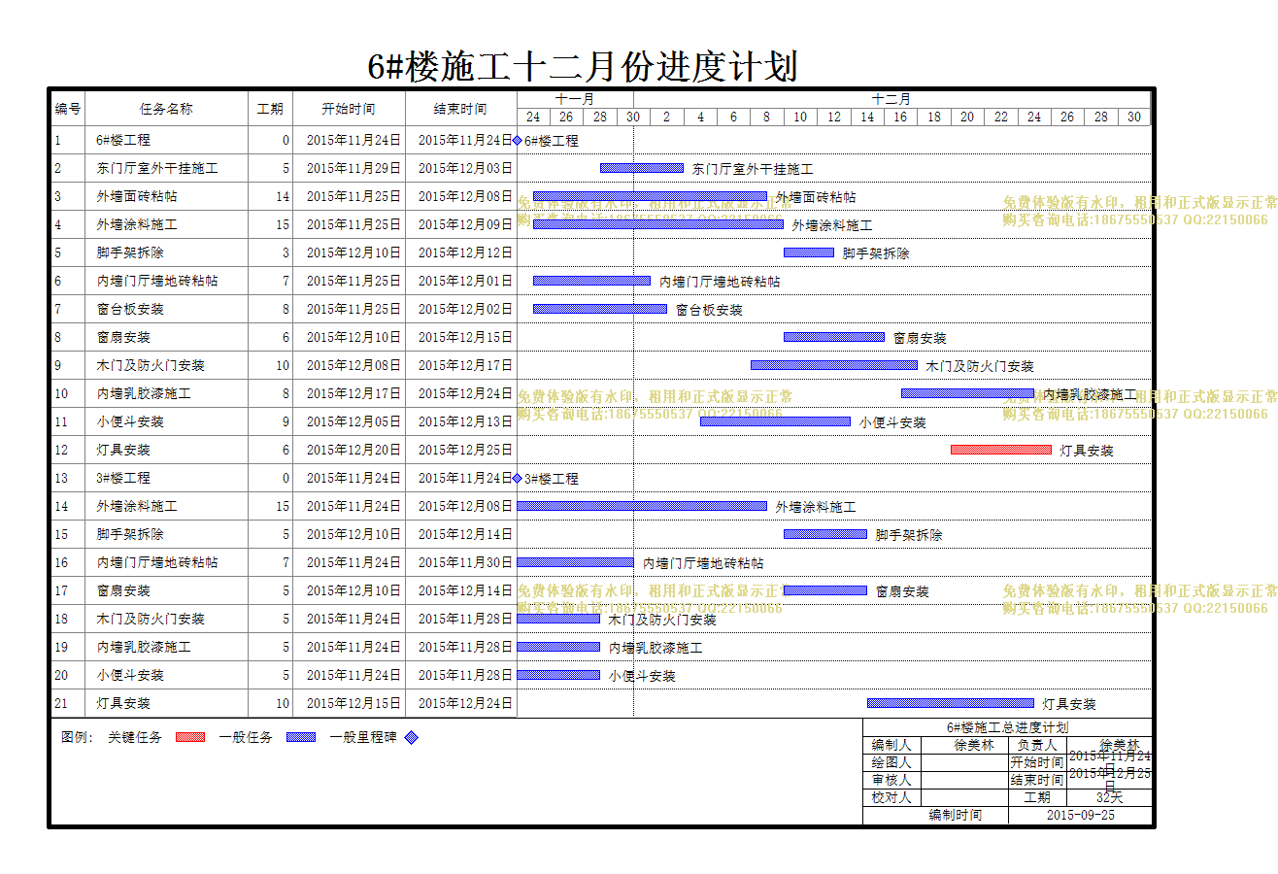
Task: Click the start date 2015年12月05日 cell
Action: tap(349, 421)
